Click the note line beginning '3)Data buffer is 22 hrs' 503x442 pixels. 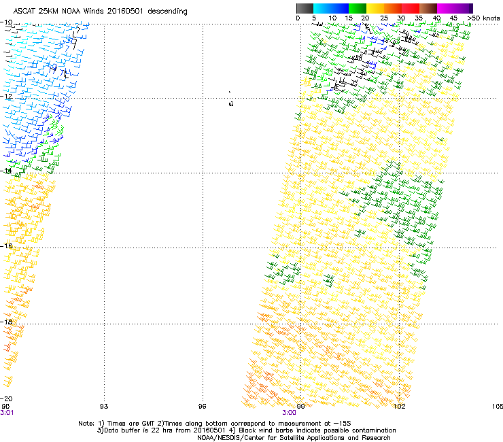coord(246,430)
